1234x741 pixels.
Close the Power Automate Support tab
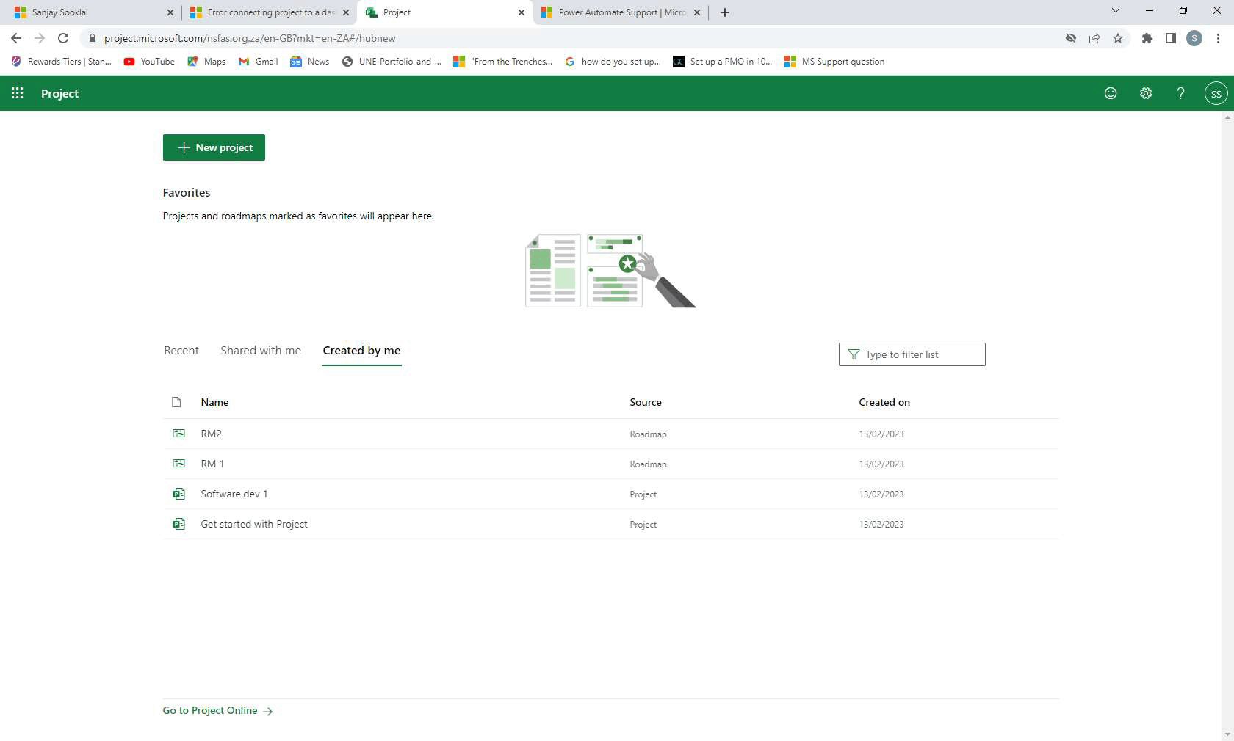tap(697, 12)
